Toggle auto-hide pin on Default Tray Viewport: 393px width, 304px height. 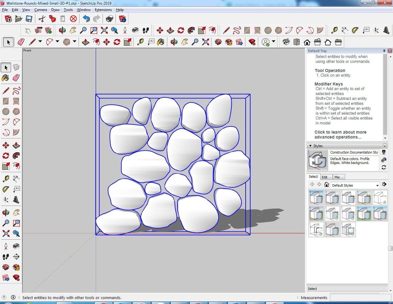384,51
